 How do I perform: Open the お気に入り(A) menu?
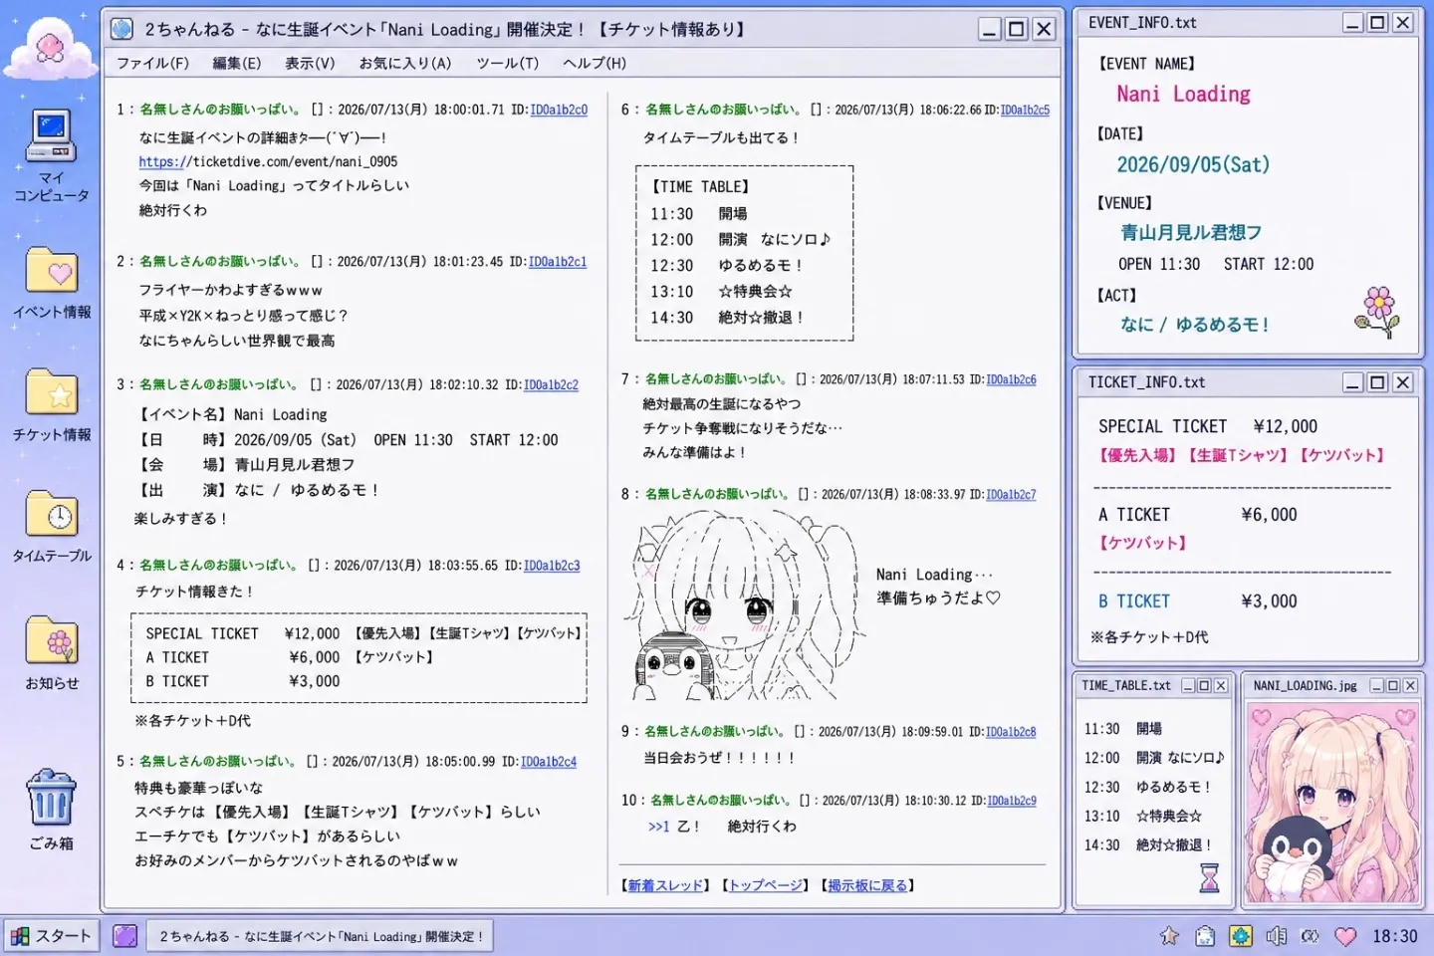[x=405, y=63]
